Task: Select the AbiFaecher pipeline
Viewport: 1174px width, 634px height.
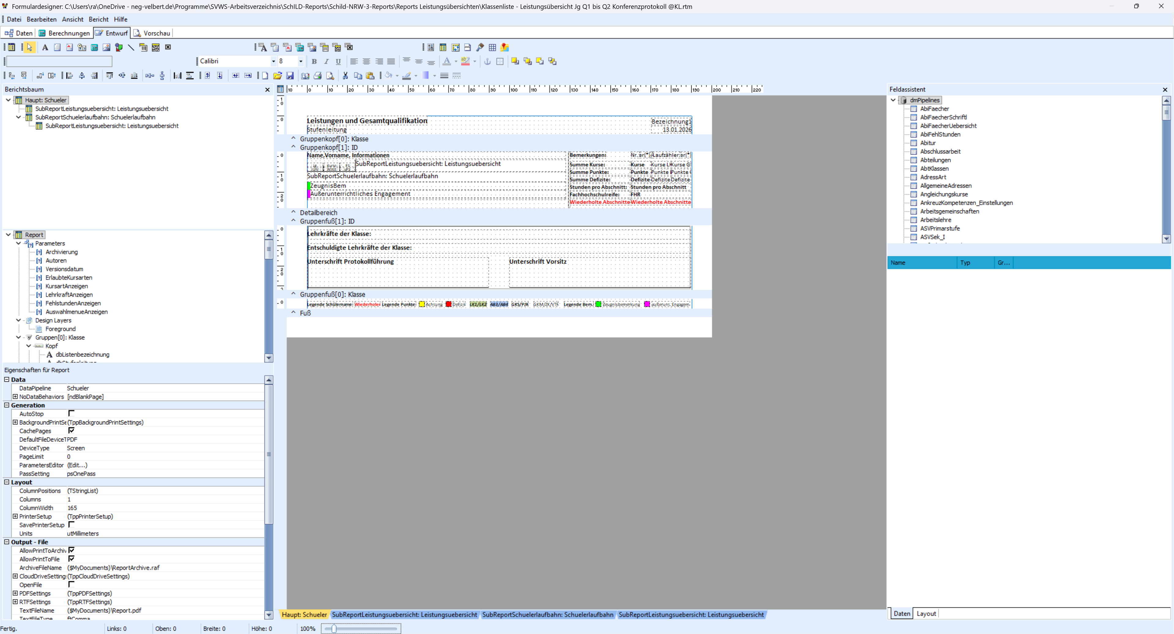Action: [934, 109]
